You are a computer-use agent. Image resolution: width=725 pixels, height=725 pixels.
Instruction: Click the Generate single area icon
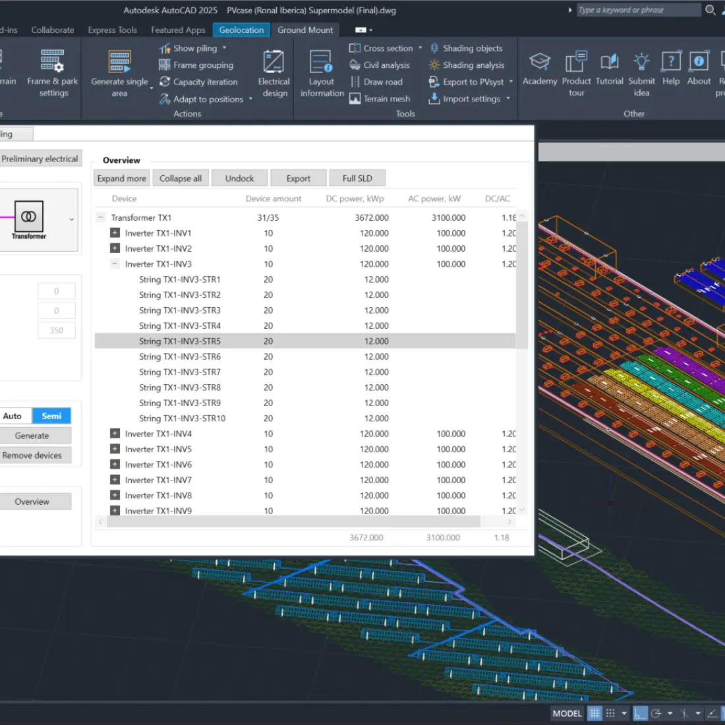[x=119, y=61]
